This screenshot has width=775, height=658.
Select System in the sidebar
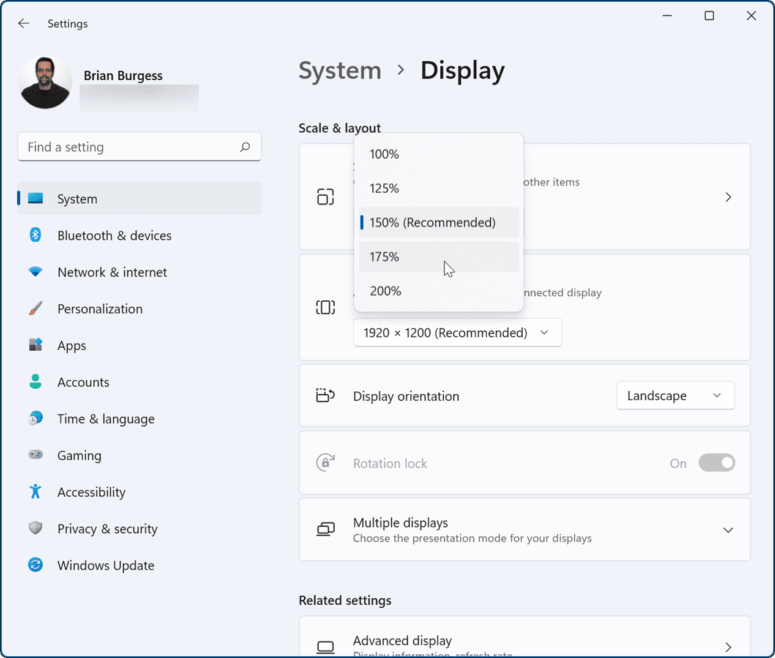coord(77,198)
